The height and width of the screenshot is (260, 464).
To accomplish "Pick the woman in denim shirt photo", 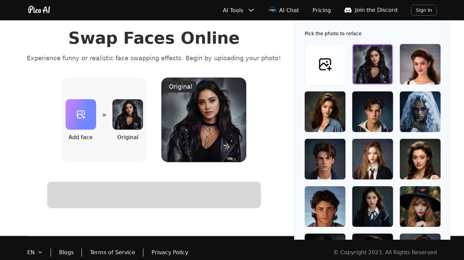I will (325, 112).
